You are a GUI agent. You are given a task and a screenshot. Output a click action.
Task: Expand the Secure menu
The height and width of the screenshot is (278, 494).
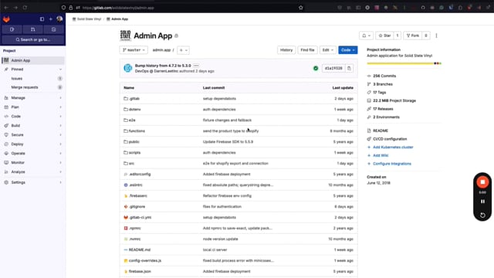click(x=32, y=135)
